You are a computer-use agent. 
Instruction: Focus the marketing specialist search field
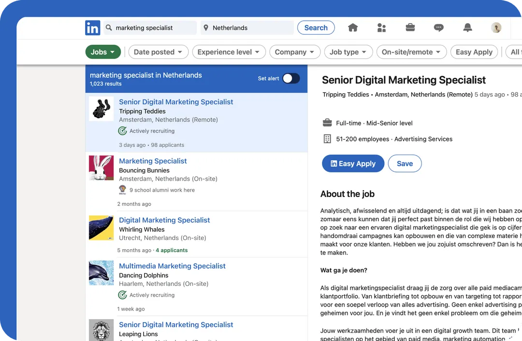(150, 28)
